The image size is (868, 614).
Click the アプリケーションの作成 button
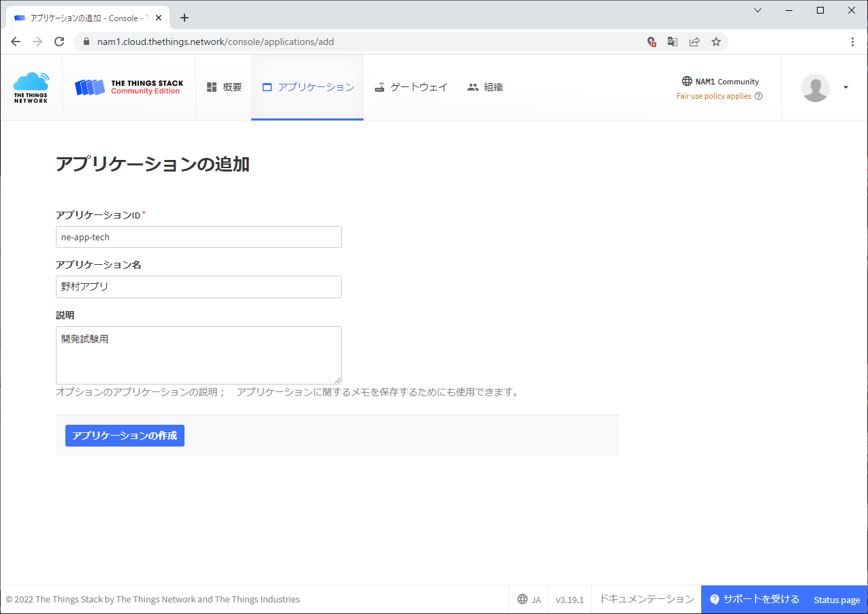125,436
